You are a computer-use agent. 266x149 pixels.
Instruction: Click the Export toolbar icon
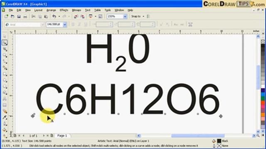pyautogui.click(x=82, y=17)
